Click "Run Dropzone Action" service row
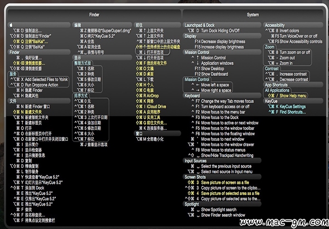 pyautogui.click(x=34, y=85)
